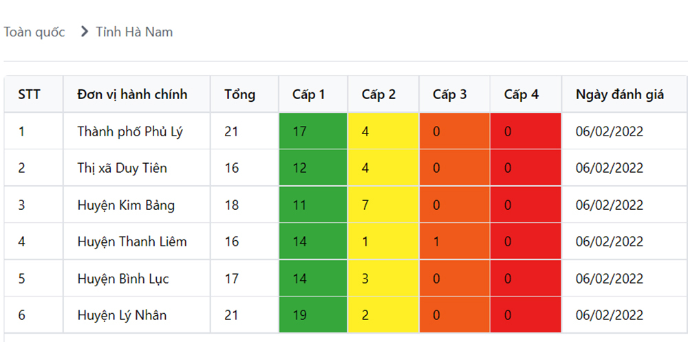Click the breadcrumb chevron arrow icon

[x=85, y=32]
